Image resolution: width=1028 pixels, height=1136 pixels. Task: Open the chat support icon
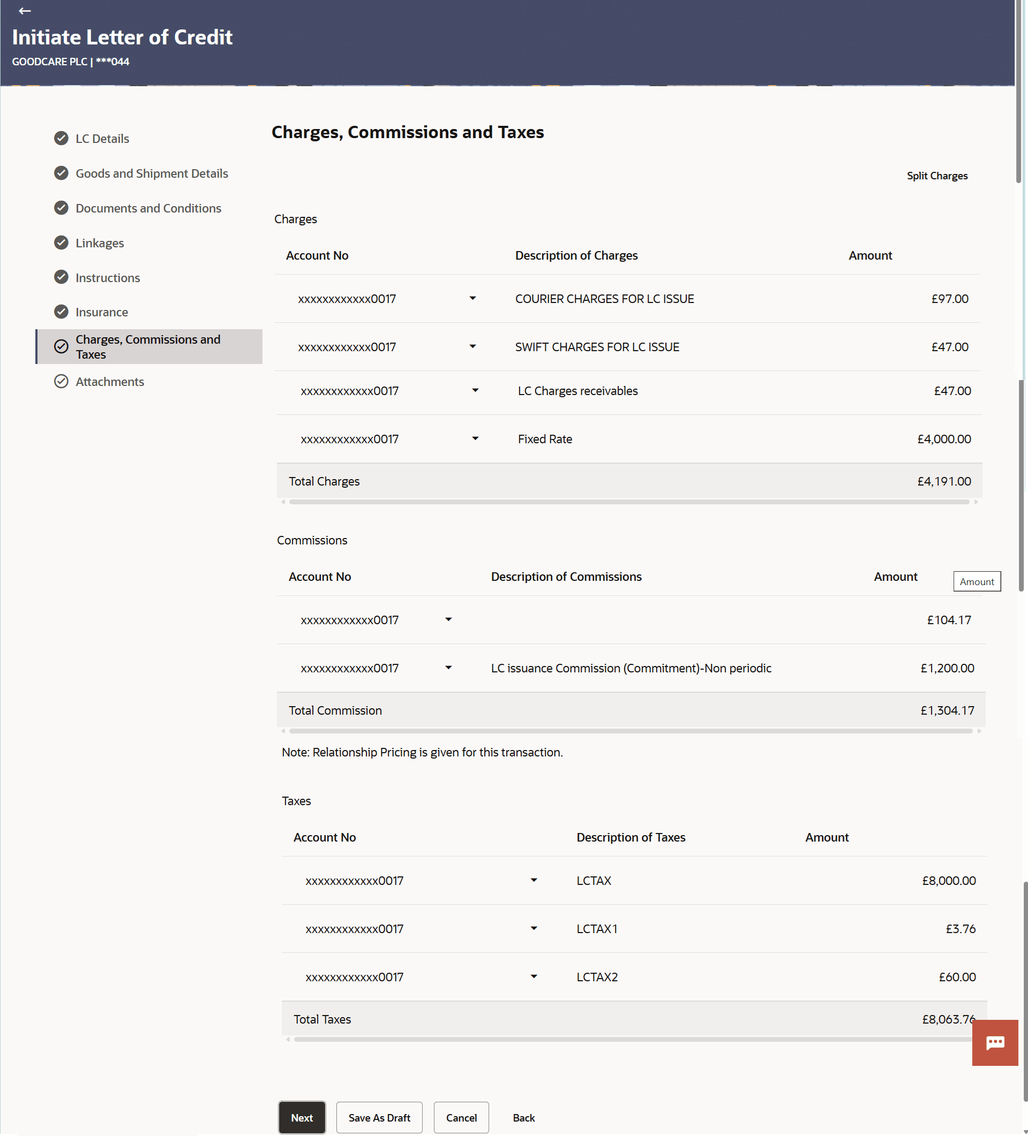click(994, 1042)
